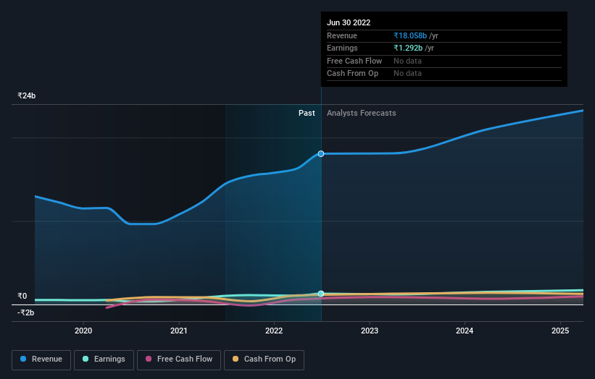Toggle the Revenue legend button
Screen dimensions: 595x379
pos(41,359)
